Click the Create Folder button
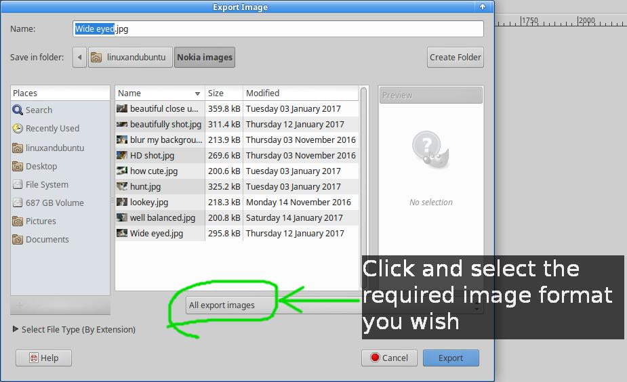 (455, 57)
